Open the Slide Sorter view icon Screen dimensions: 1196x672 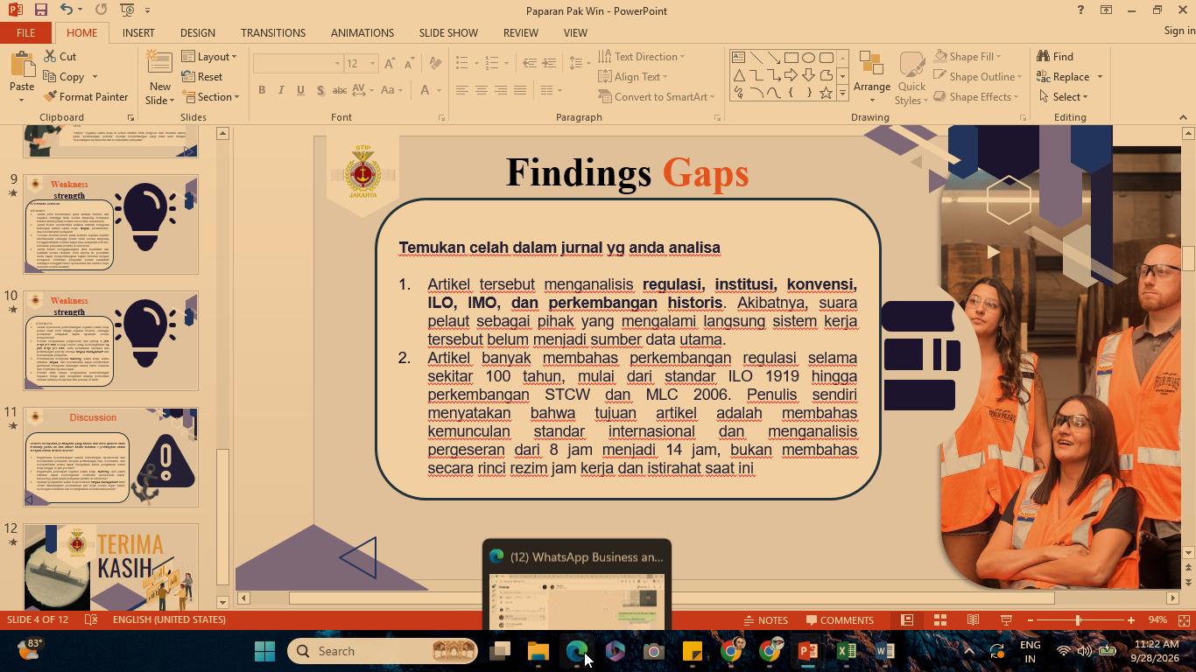click(939, 620)
